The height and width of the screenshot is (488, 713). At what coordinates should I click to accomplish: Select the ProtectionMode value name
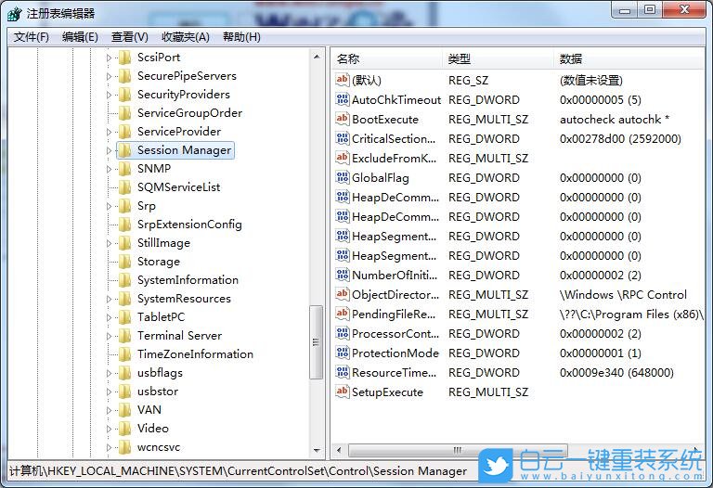(395, 353)
